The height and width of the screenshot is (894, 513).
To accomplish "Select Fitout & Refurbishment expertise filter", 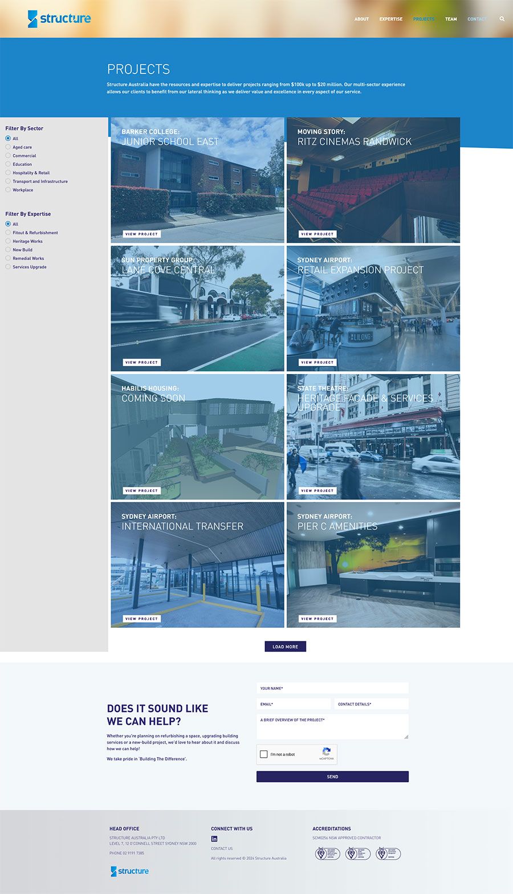I will click(8, 233).
